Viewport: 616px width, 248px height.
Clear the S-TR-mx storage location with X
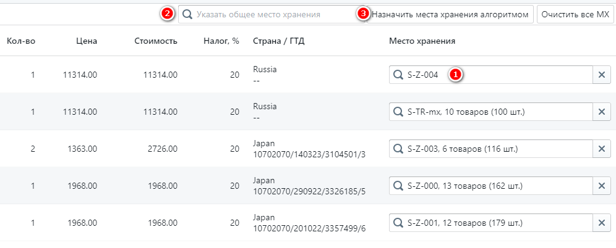601,112
